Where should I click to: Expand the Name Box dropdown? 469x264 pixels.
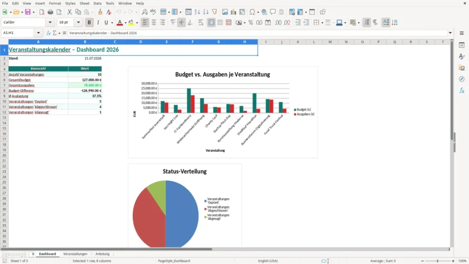pyautogui.click(x=38, y=33)
